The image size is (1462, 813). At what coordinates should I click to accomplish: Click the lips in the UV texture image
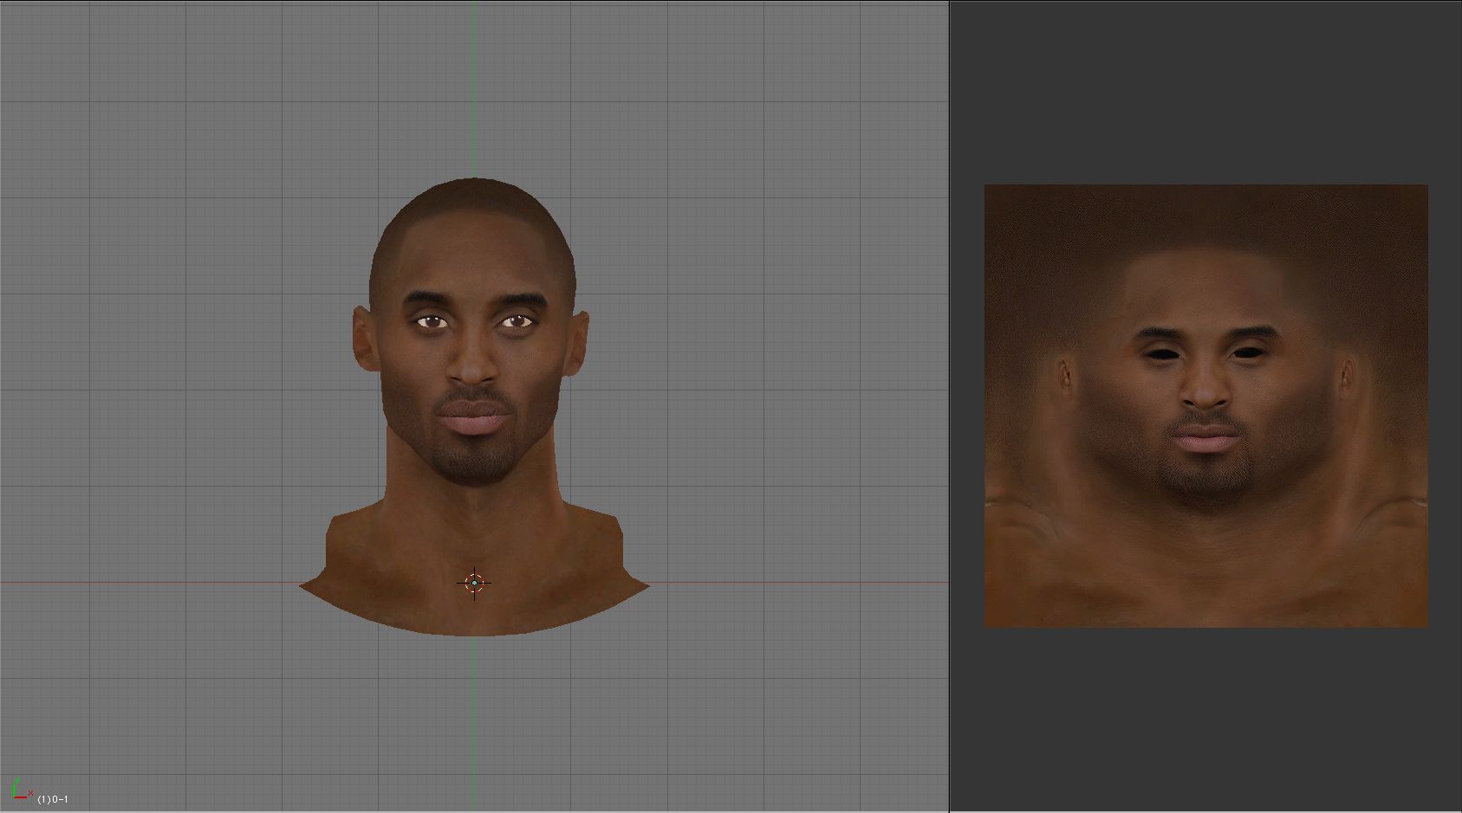1206,442
